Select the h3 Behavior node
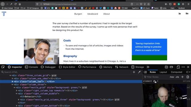The width and height of the screenshot is (191, 107). (30, 97)
